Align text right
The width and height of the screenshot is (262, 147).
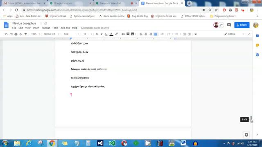click(151, 34)
